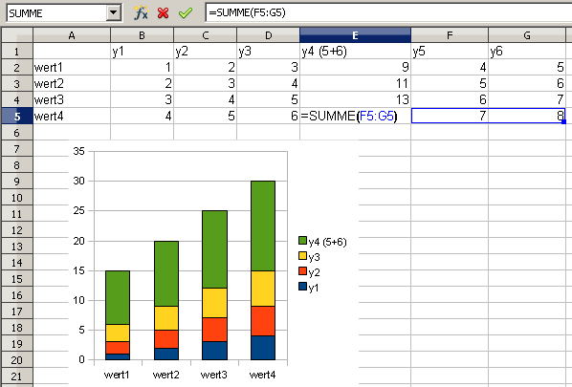The image size is (572, 387).
Task: Select row 5 header
Action: 17,117
